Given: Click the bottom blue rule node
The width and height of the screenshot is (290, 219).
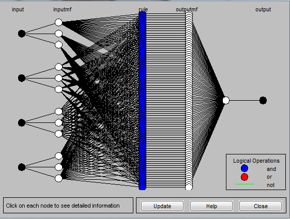Looking at the screenshot, I should click(142, 187).
